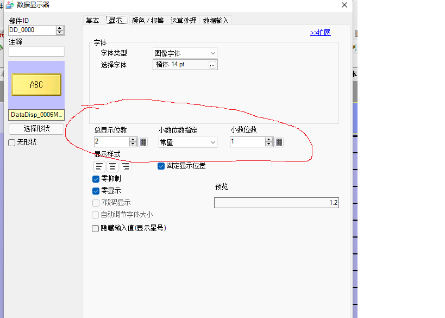Select the center-align display style icon
Screen dimensions: 445x318
click(x=112, y=167)
